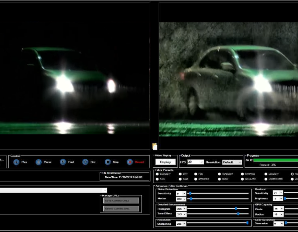298x232 pixels.
Task: Enable the RAIN filter preset
Action: [x=157, y=179]
